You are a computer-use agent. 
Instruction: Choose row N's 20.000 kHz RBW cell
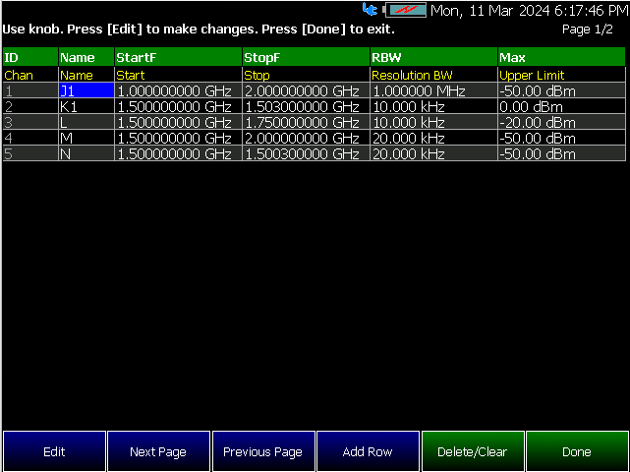tap(434, 153)
